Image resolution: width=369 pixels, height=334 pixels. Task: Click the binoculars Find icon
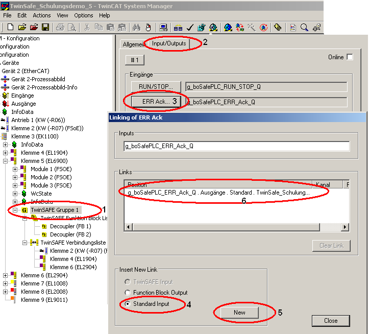[136, 28]
